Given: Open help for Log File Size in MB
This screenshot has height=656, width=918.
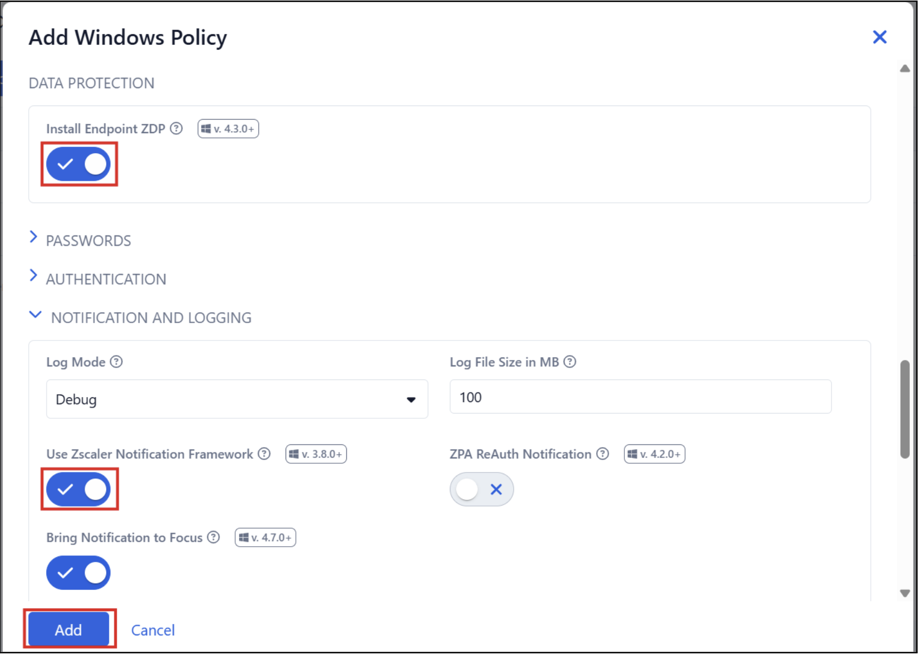Looking at the screenshot, I should (570, 362).
